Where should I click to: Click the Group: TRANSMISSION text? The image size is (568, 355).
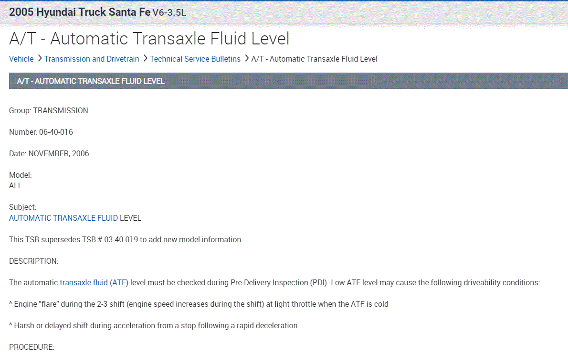click(x=49, y=110)
